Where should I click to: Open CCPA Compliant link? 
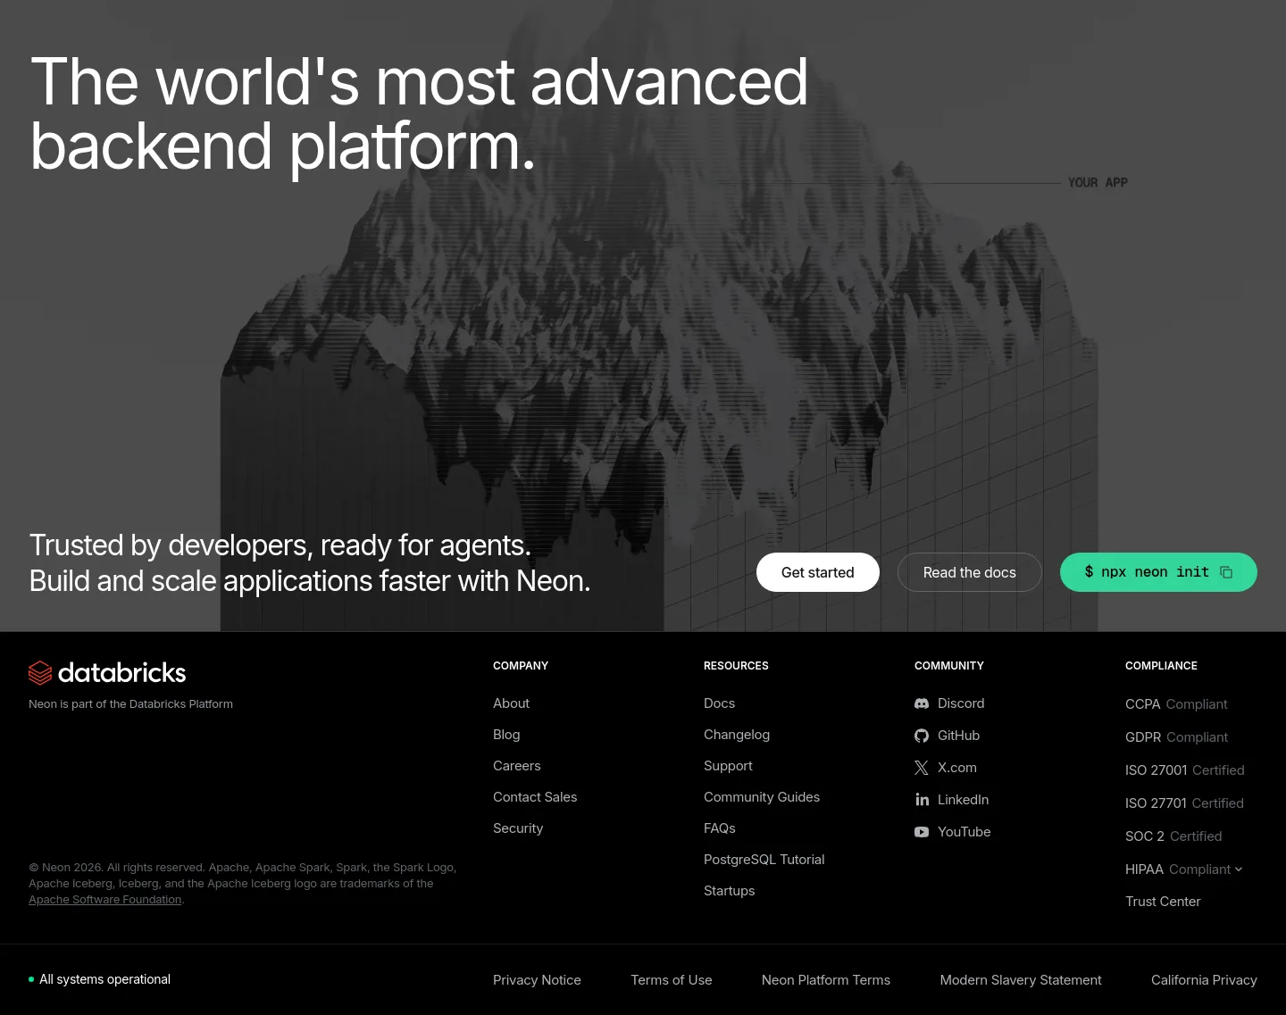tap(1176, 704)
